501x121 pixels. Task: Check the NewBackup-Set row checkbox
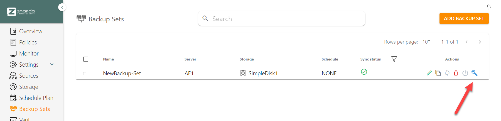click(85, 74)
